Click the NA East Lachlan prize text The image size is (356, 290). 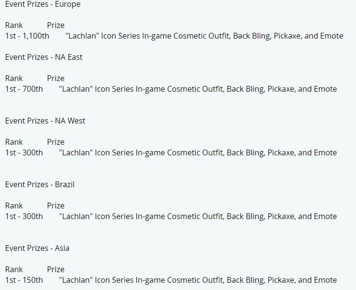pyautogui.click(x=198, y=89)
